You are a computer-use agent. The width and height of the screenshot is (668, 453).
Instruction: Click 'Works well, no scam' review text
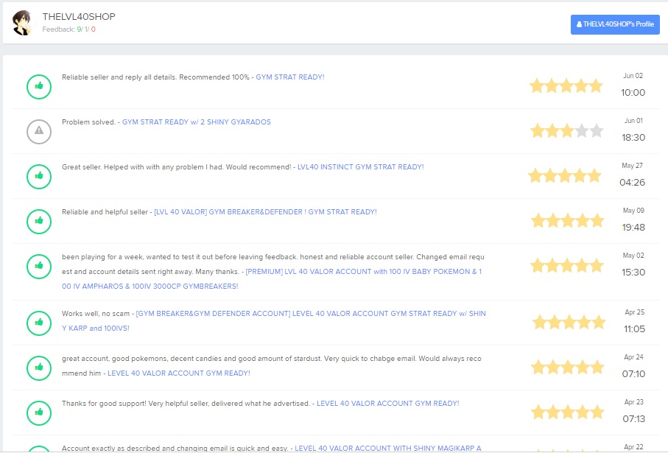point(96,314)
